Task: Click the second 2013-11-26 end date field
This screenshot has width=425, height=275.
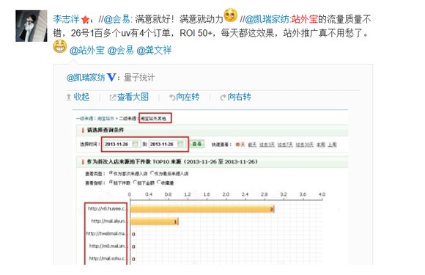Action: click(x=167, y=144)
